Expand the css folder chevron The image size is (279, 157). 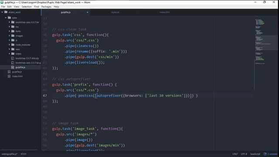[9, 27]
